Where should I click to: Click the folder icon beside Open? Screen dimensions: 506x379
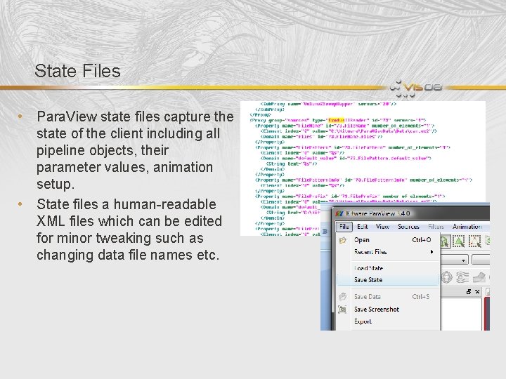coord(343,240)
